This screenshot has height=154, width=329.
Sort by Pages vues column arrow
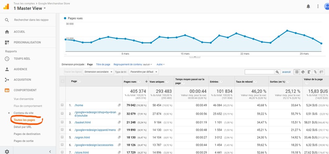(x=146, y=82)
